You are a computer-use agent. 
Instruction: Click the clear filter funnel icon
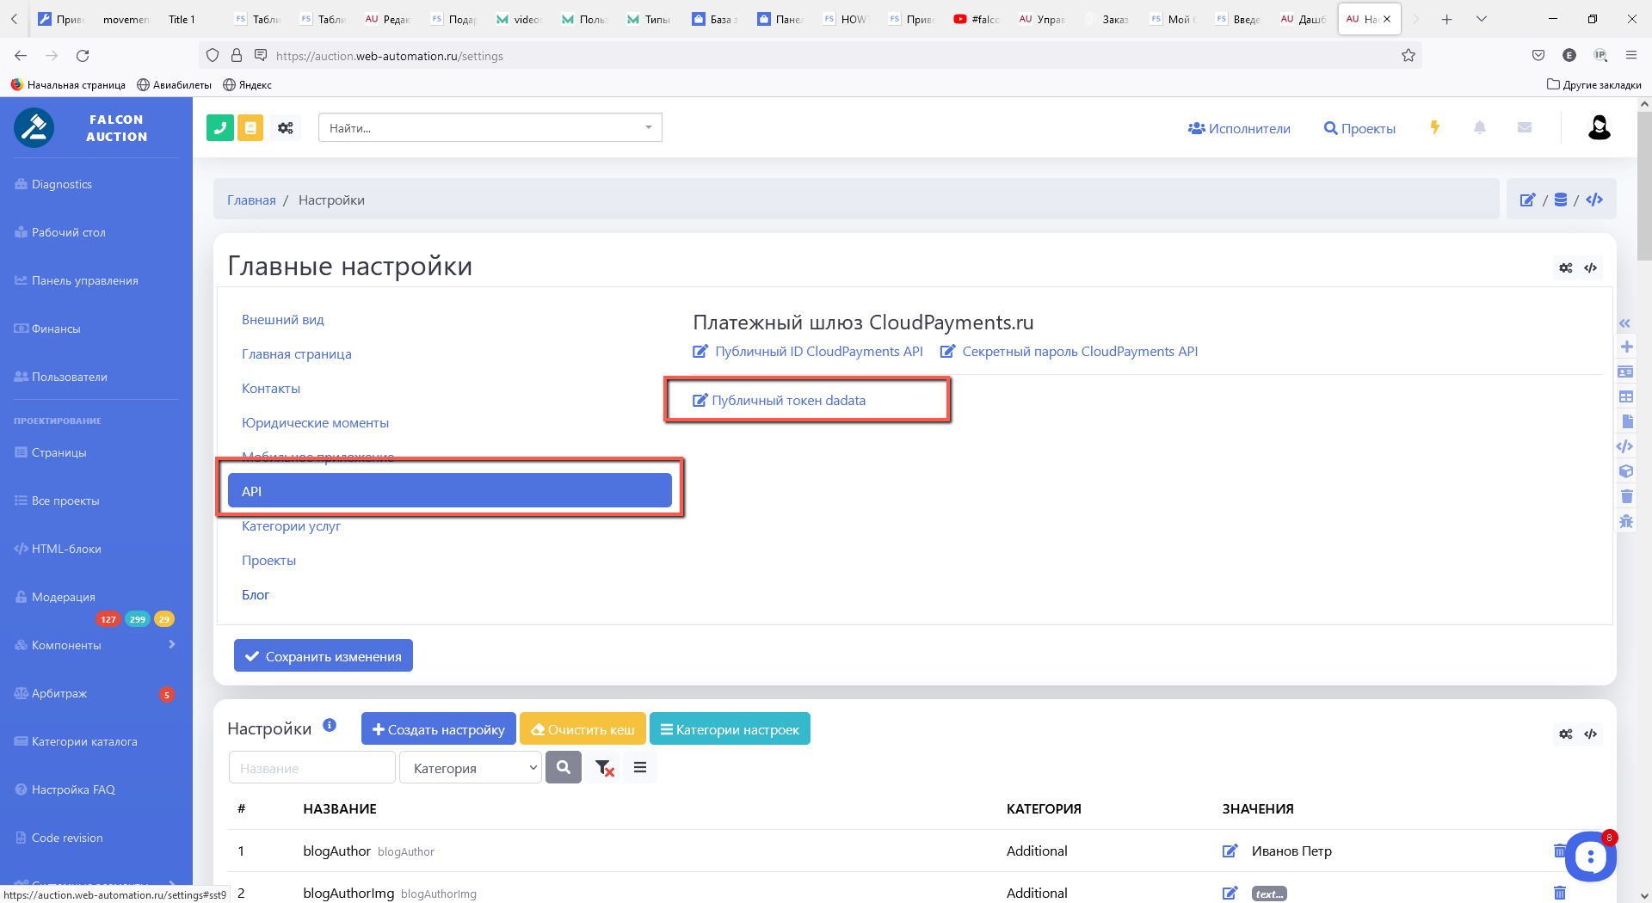(604, 768)
